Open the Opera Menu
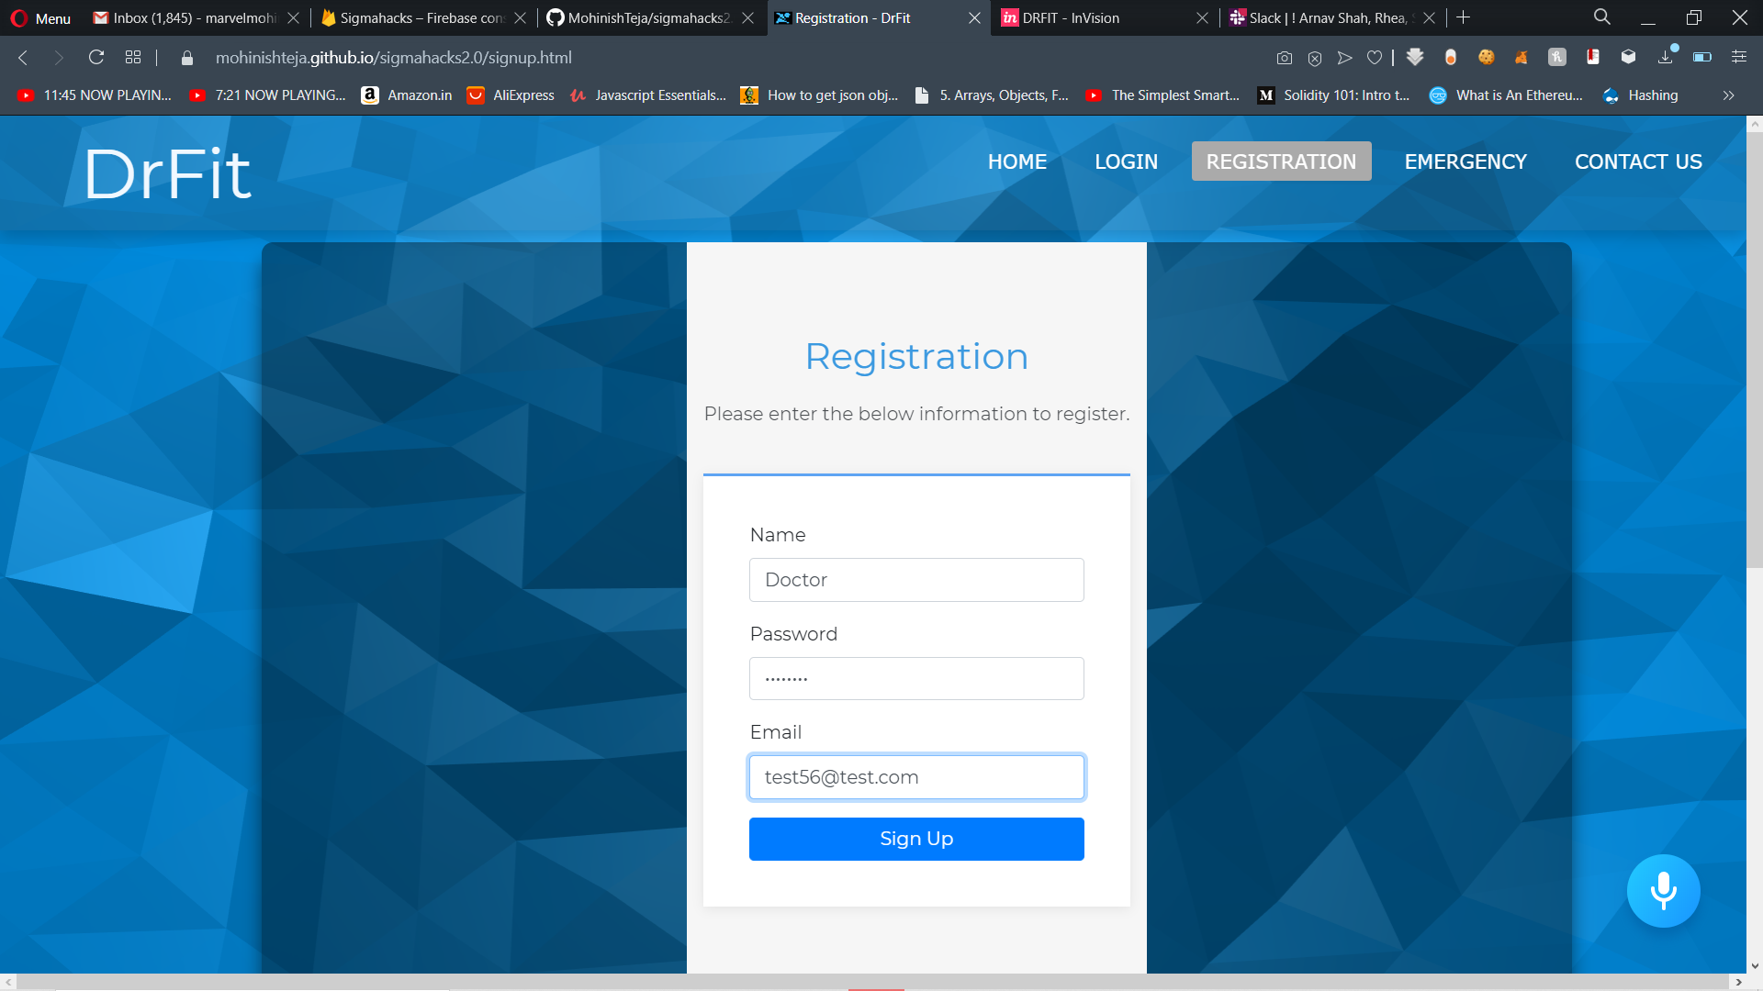 [40, 18]
